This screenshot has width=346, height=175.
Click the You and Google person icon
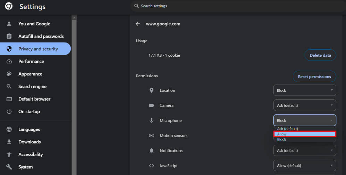coord(9,24)
